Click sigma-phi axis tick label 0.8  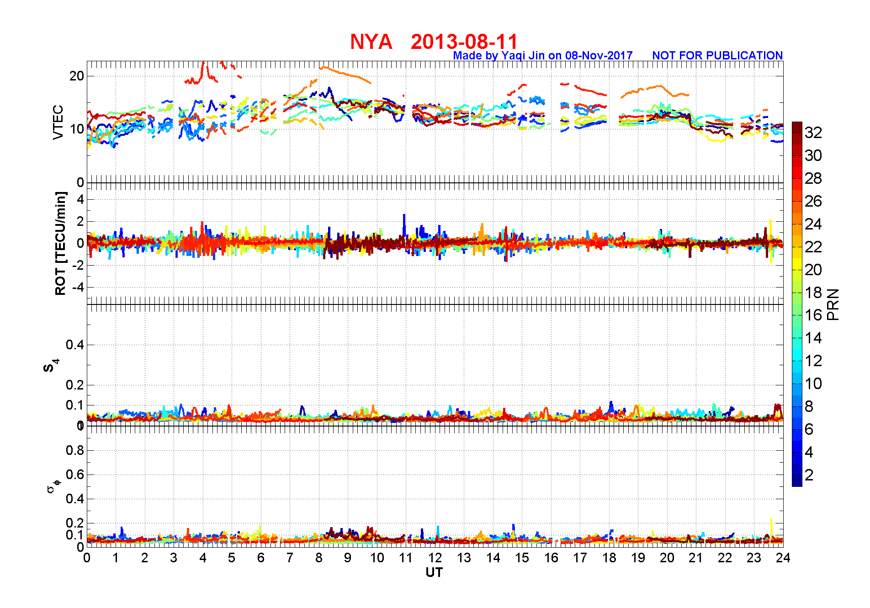point(75,450)
